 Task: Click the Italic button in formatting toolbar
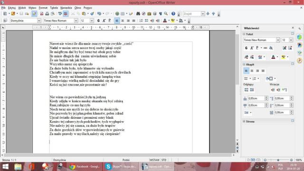(x=104, y=20)
